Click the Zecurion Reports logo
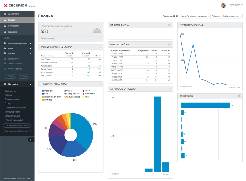The height and width of the screenshot is (181, 246). pyautogui.click(x=19, y=6)
